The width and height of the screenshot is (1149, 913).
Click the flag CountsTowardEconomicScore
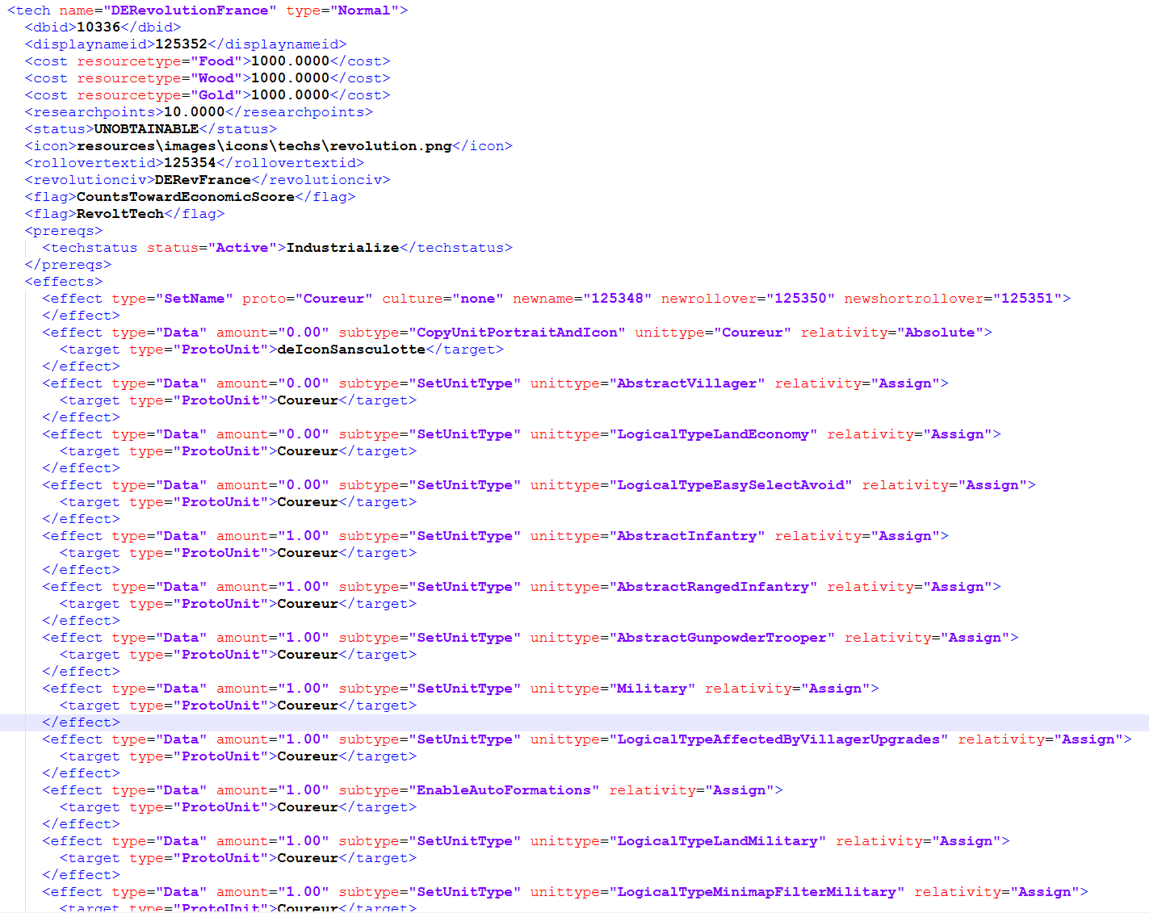coord(186,197)
